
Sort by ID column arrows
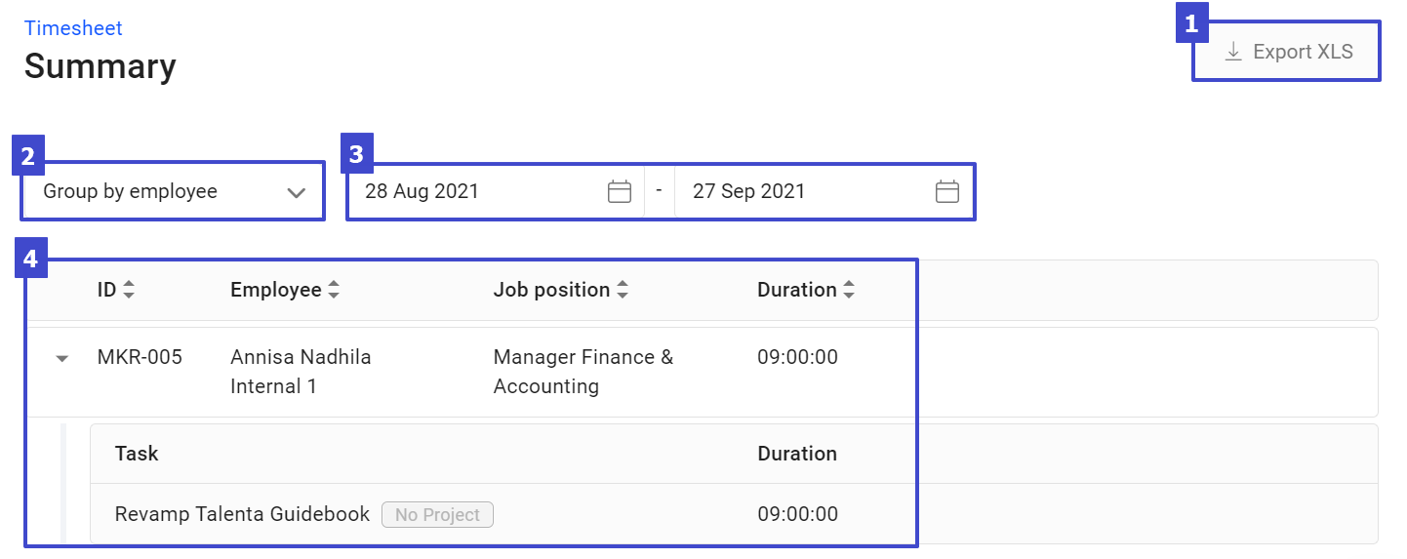click(129, 290)
